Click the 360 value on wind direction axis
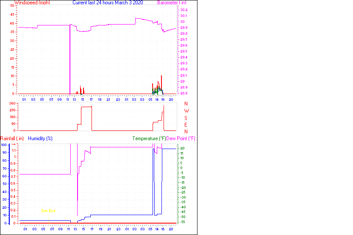Image resolution: width=353 pixels, height=235 pixels. (x=12, y=103)
